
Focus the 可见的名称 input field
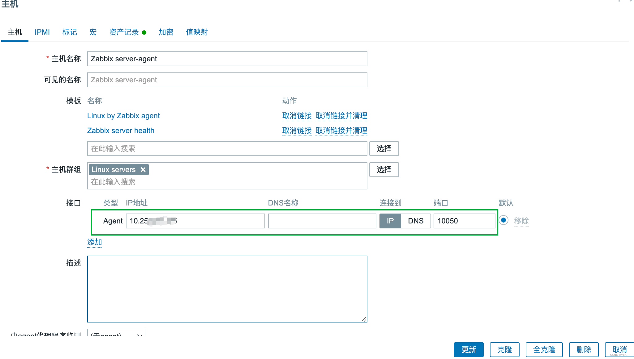[x=227, y=80]
